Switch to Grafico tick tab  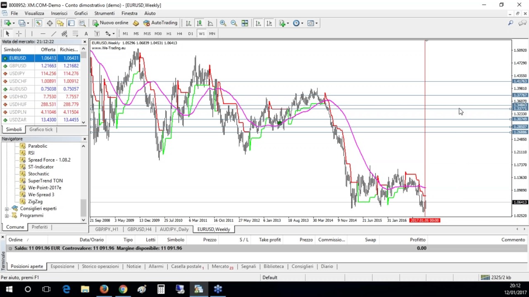[x=41, y=130]
